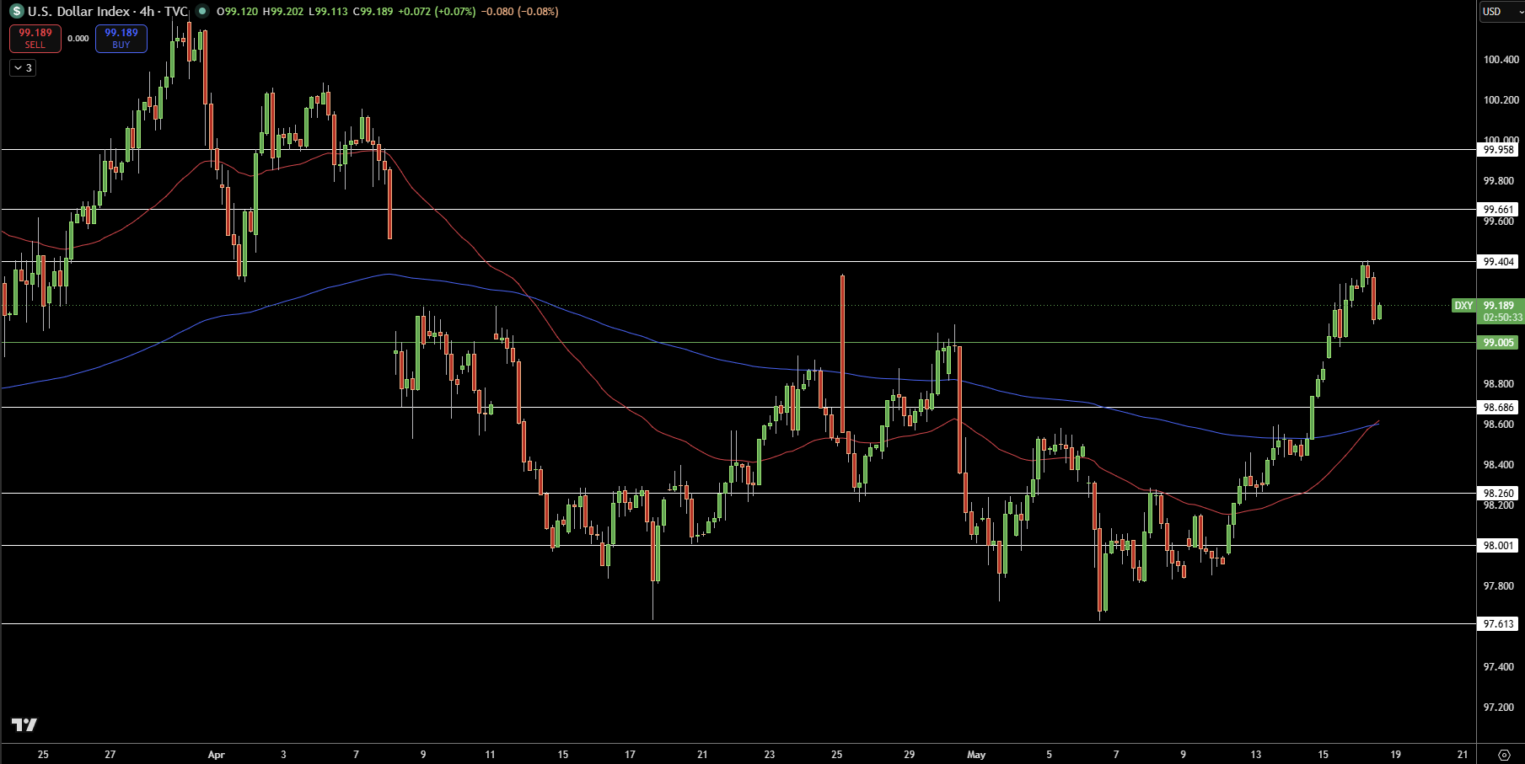Click the U.S. Dollar Index symbol logo
Screen dimensions: 1525x764
coord(17,12)
